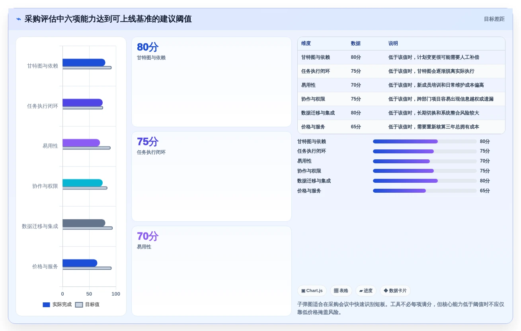Click the 协作与权限 y-axis label in chart
The height and width of the screenshot is (331, 521).
[45, 186]
